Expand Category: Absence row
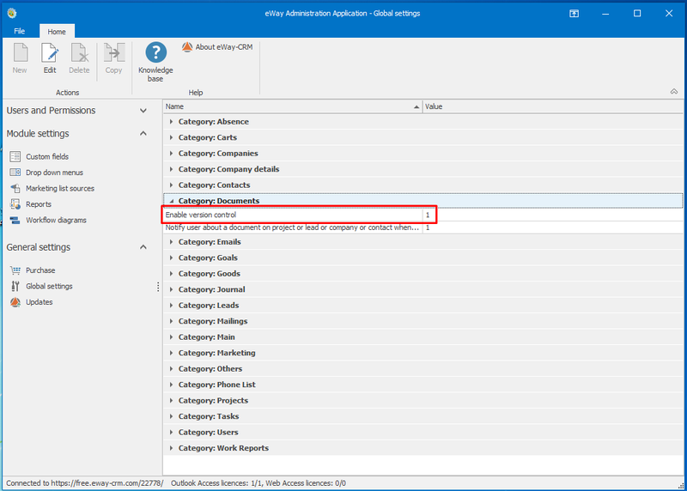The width and height of the screenshot is (687, 491). [171, 122]
